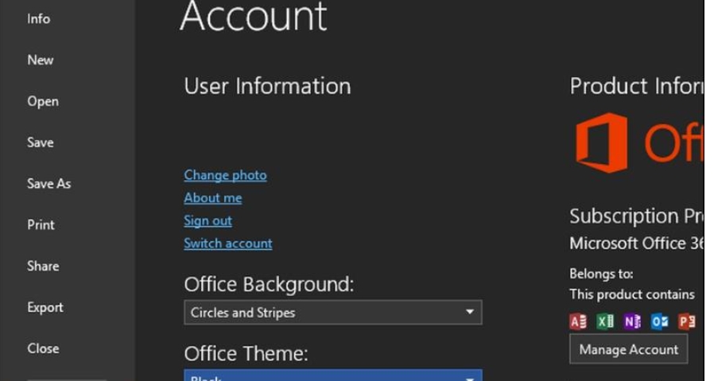Open the About me link
The image size is (714, 381).
(x=212, y=198)
